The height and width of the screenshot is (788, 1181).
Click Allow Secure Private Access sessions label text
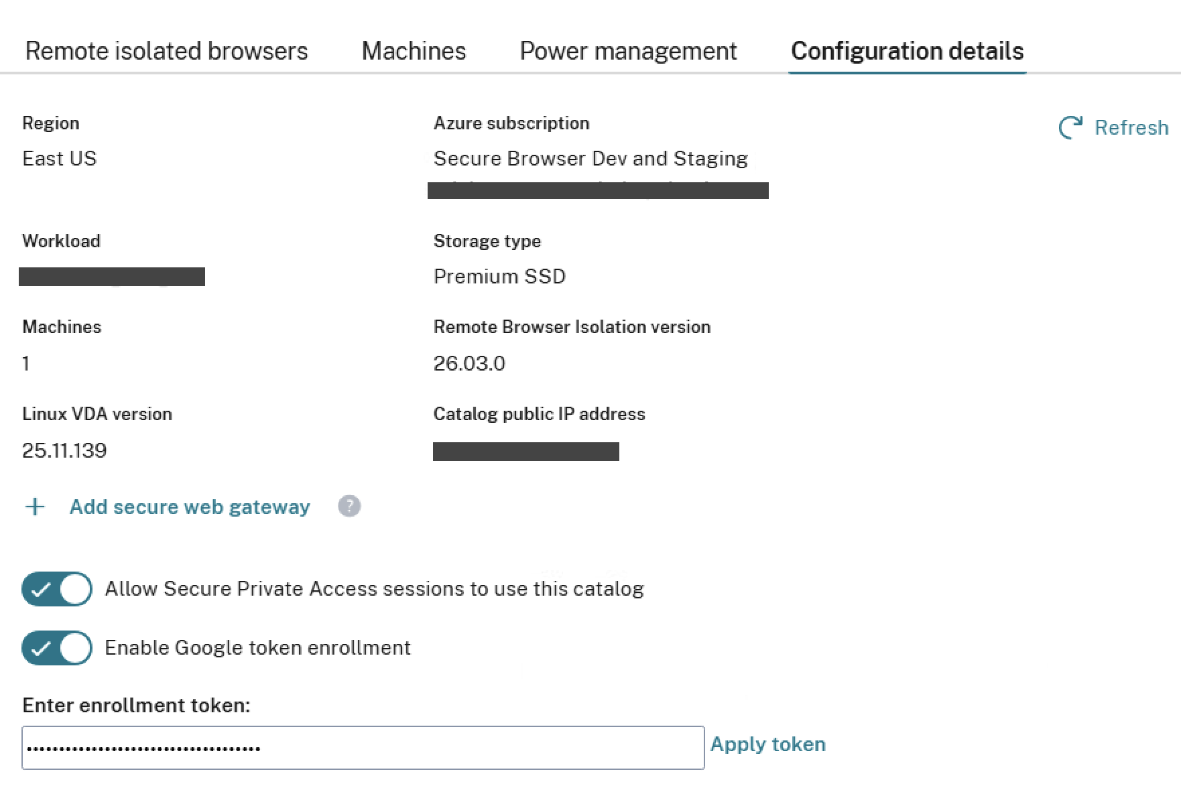point(374,588)
